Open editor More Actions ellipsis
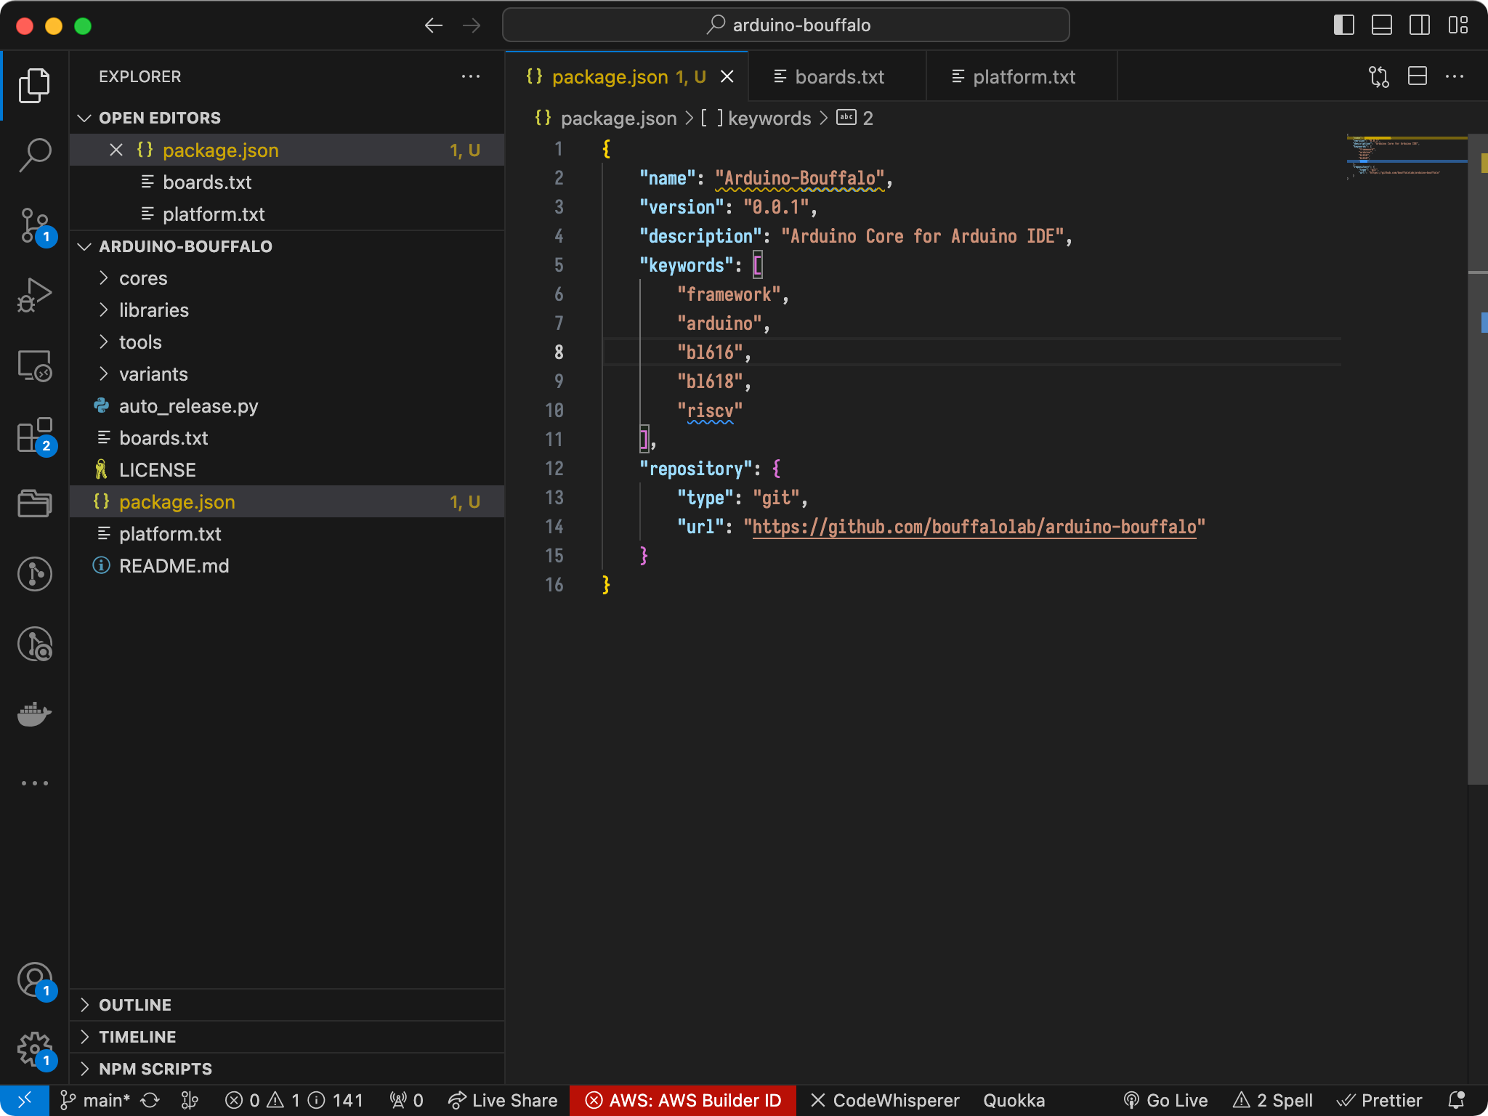 point(1455,76)
